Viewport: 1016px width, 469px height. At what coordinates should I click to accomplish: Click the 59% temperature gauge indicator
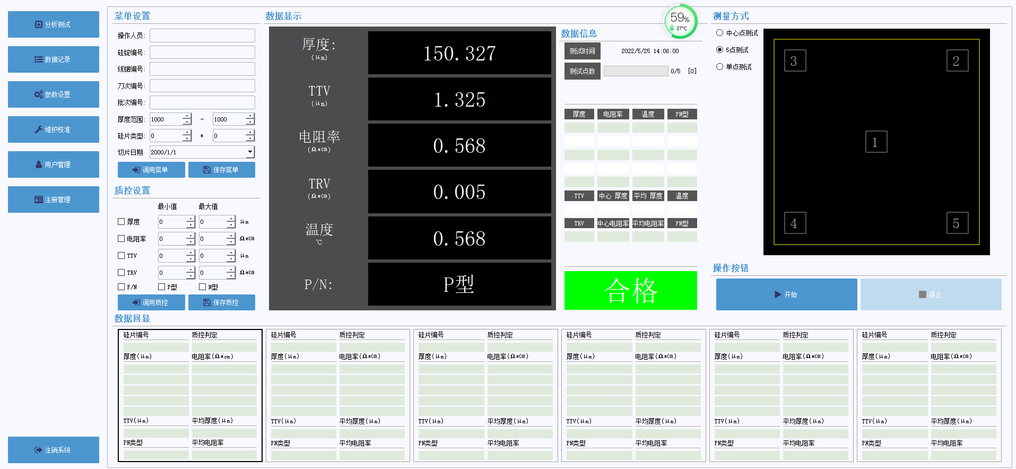pyautogui.click(x=680, y=21)
